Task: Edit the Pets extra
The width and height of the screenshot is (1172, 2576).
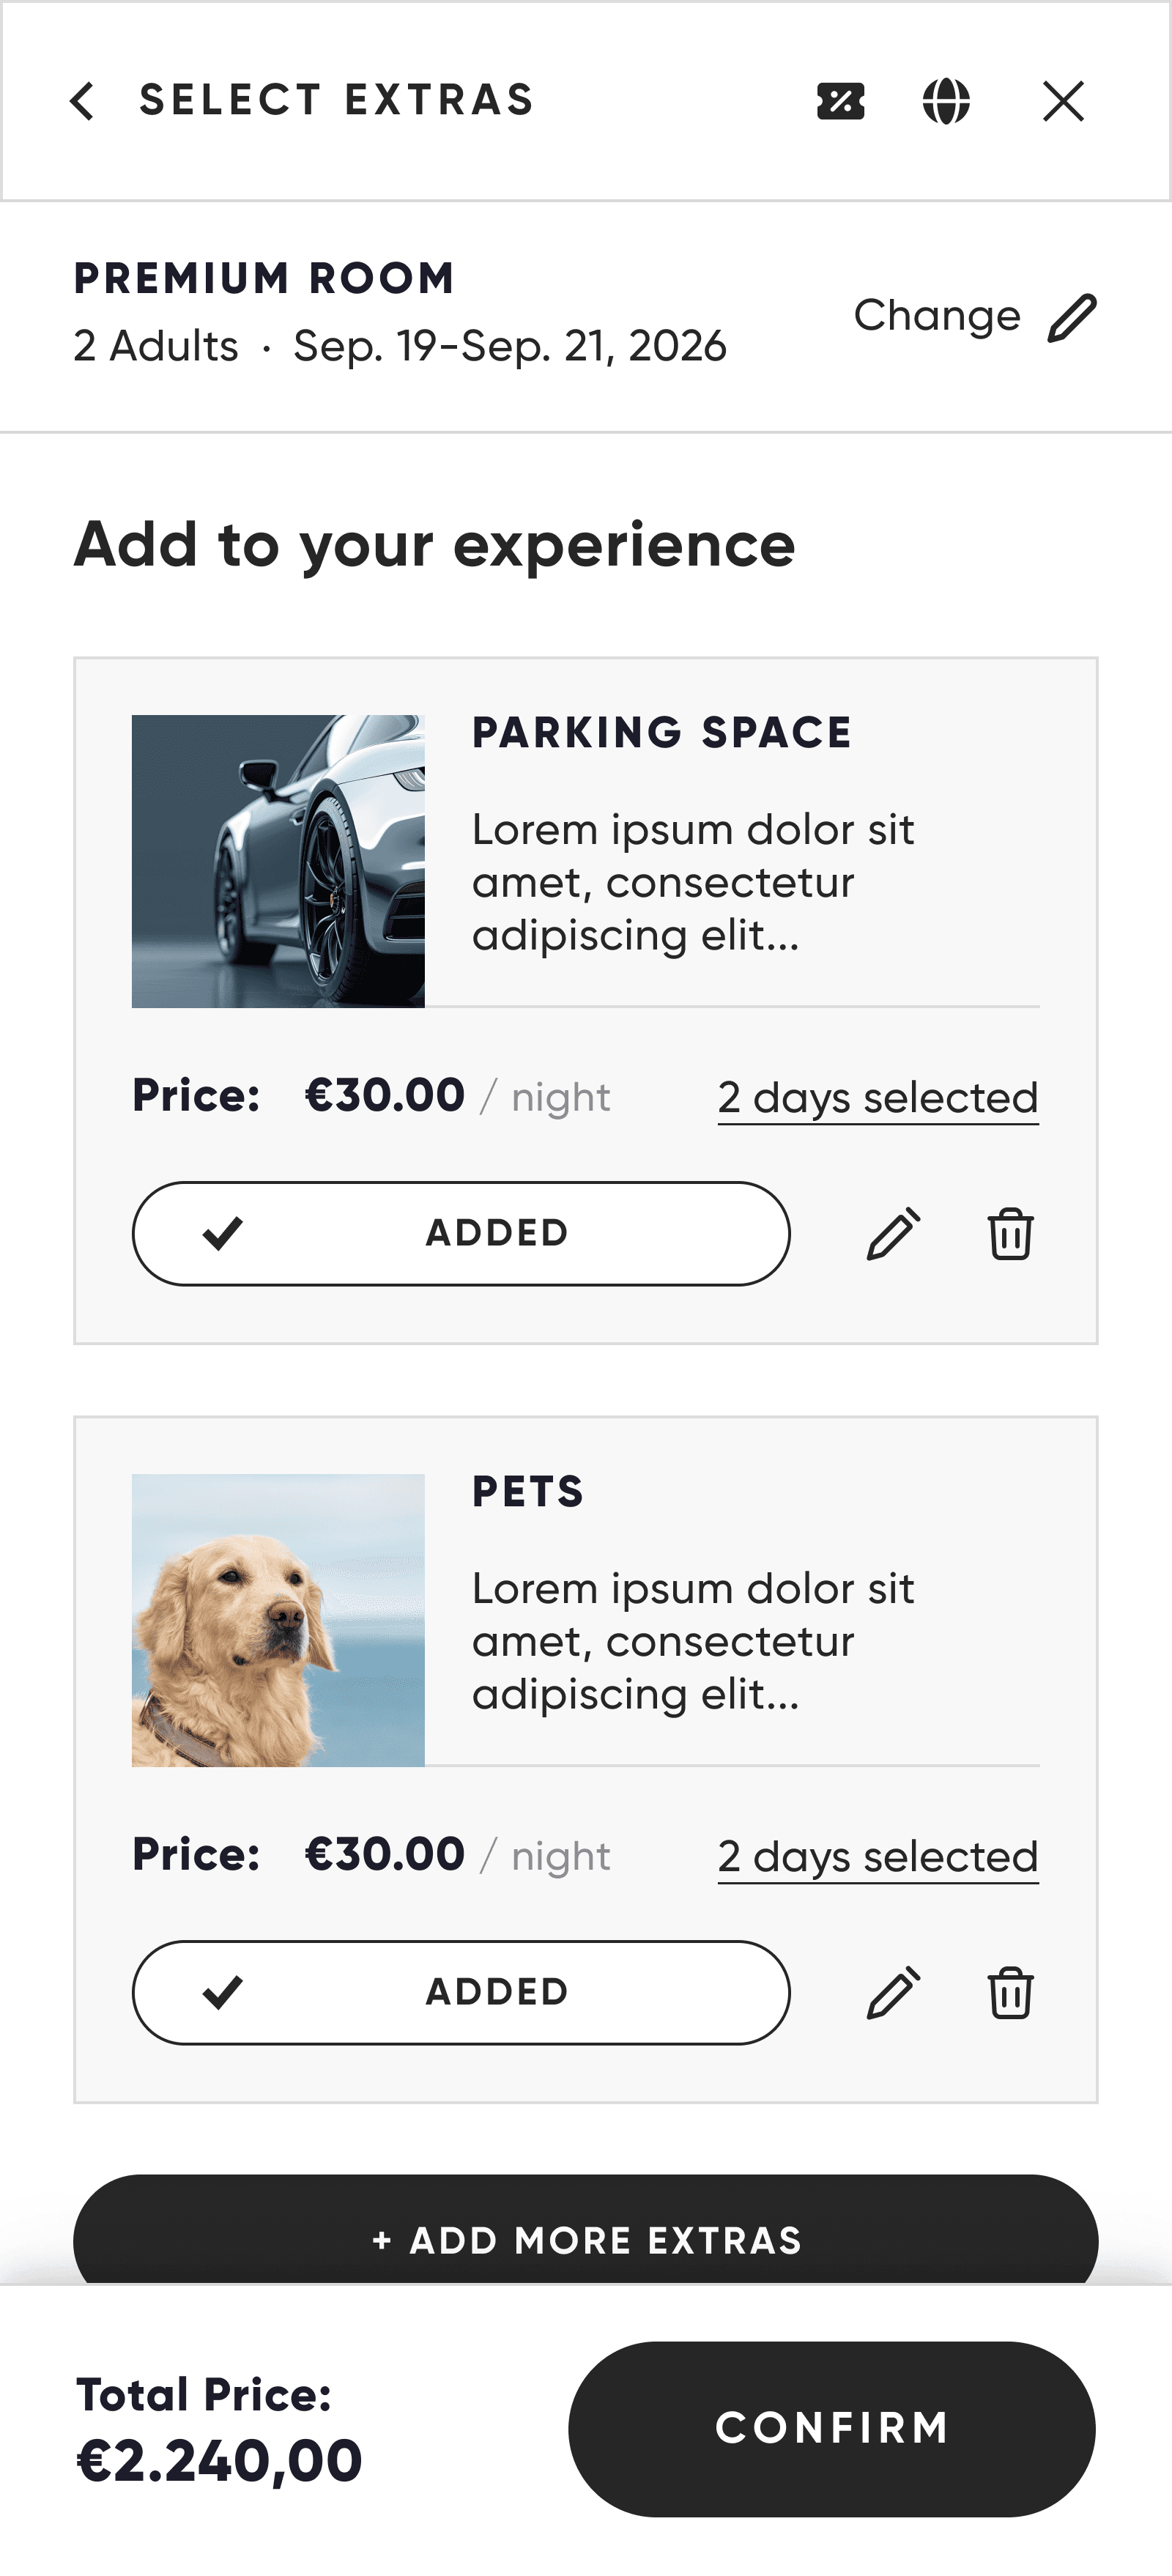Action: click(893, 1992)
